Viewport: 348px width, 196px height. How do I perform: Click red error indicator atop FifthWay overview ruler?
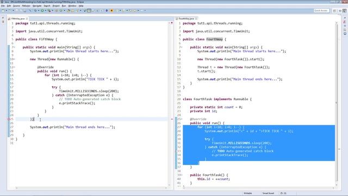click(172, 23)
